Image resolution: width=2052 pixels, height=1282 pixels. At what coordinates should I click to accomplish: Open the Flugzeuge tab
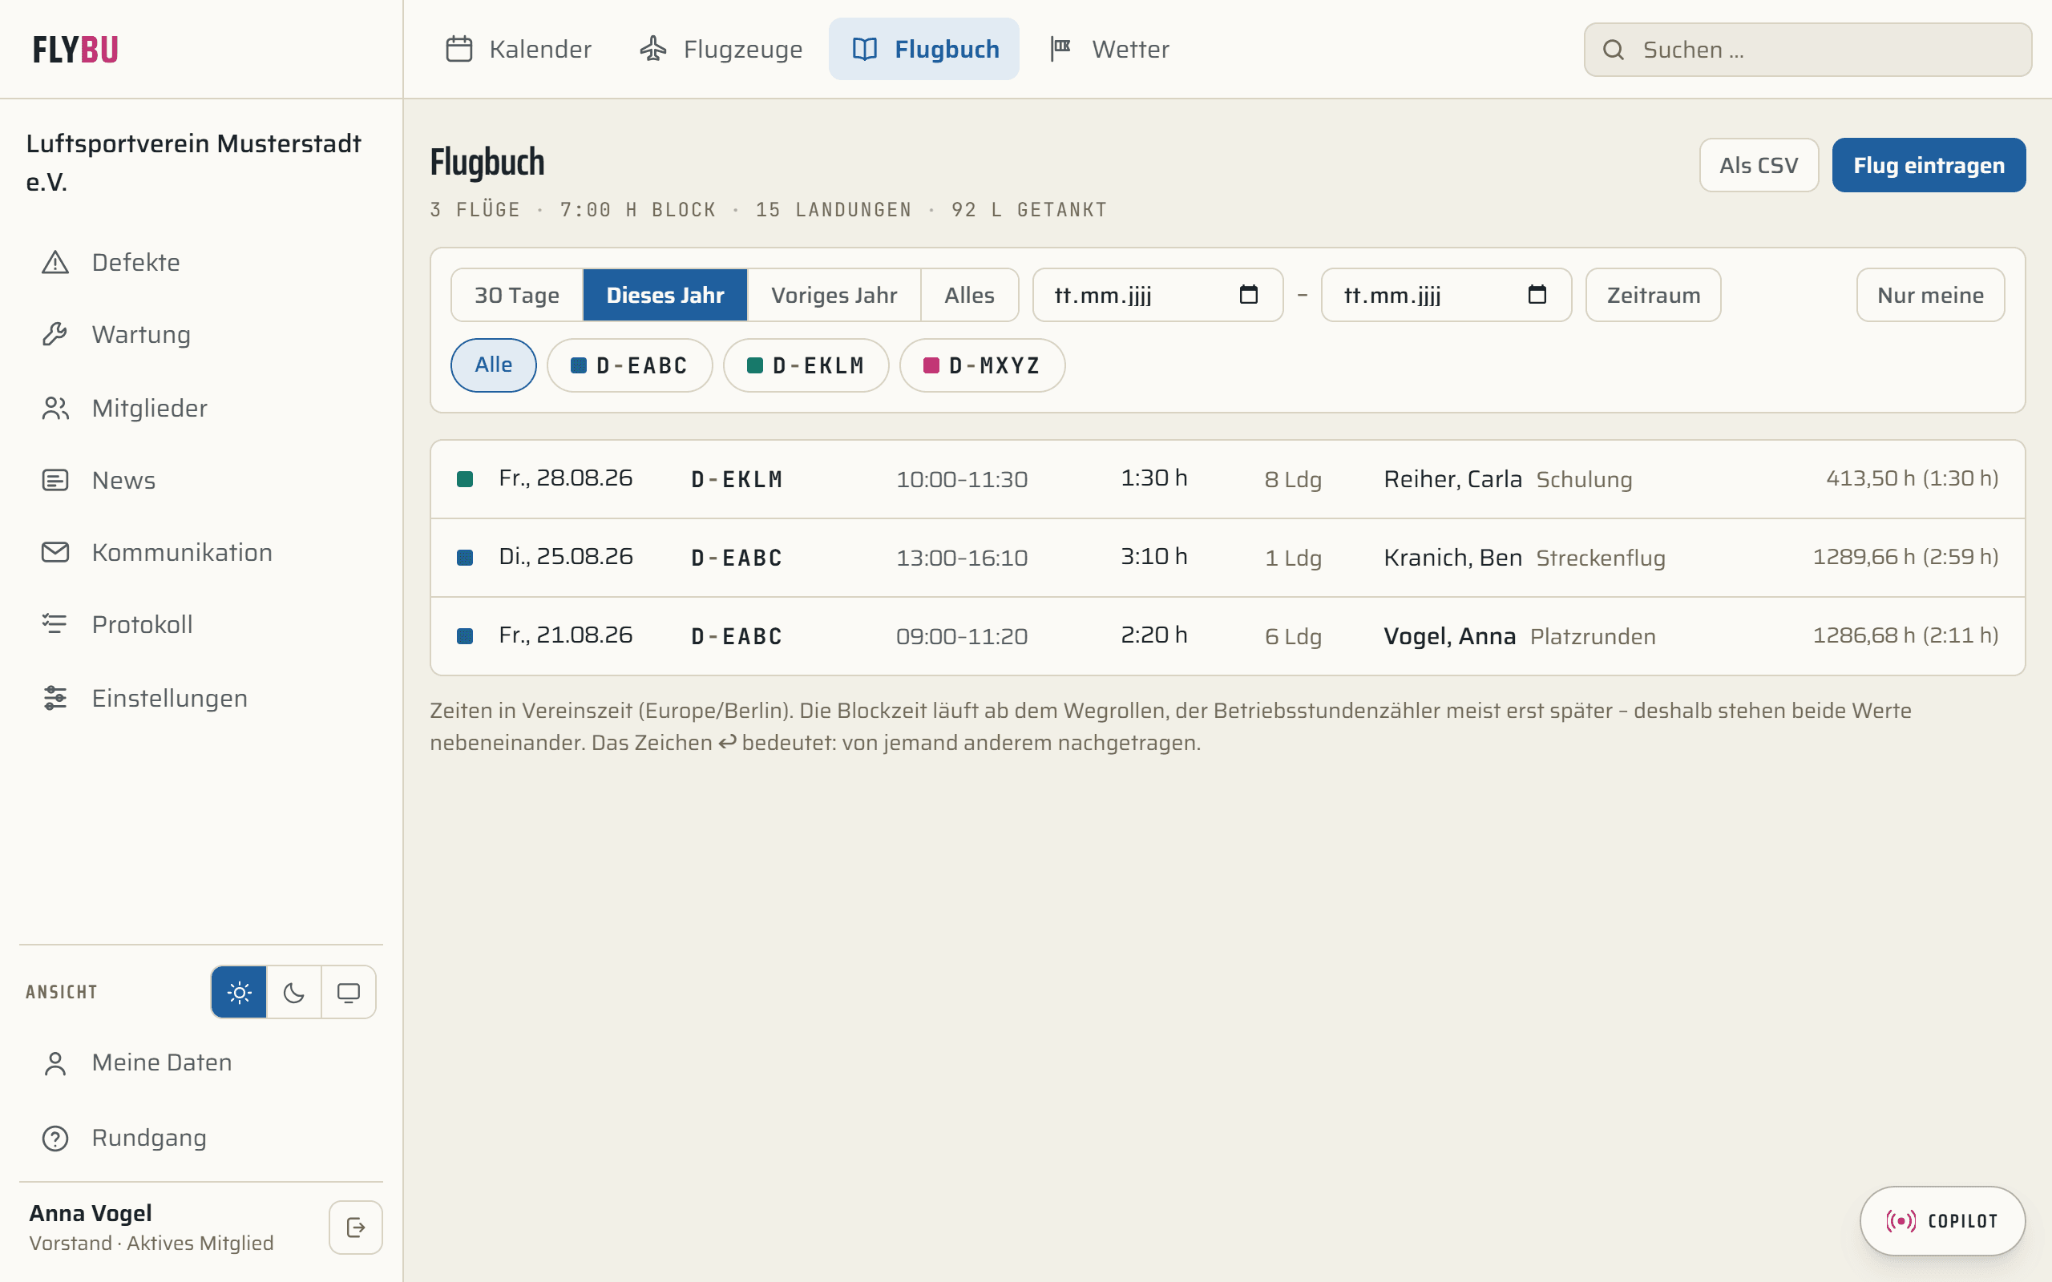[x=721, y=49]
